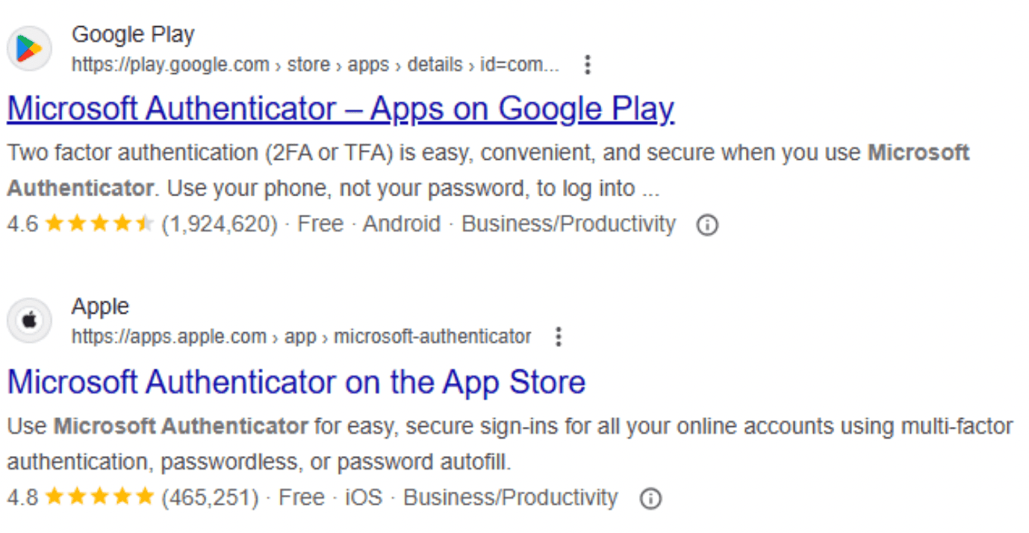Click the 4.8 star rating stars
Image resolution: width=1029 pixels, height=533 pixels.
coord(99,497)
